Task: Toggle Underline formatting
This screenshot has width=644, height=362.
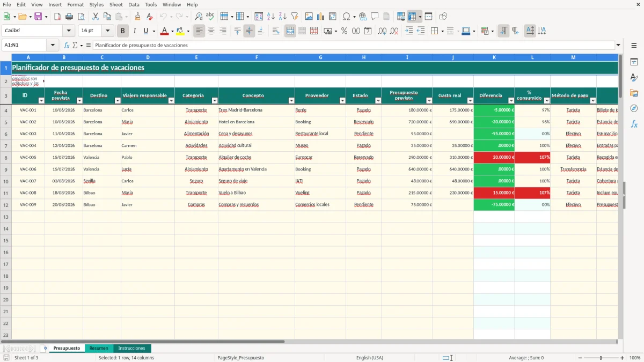Action: [145, 31]
